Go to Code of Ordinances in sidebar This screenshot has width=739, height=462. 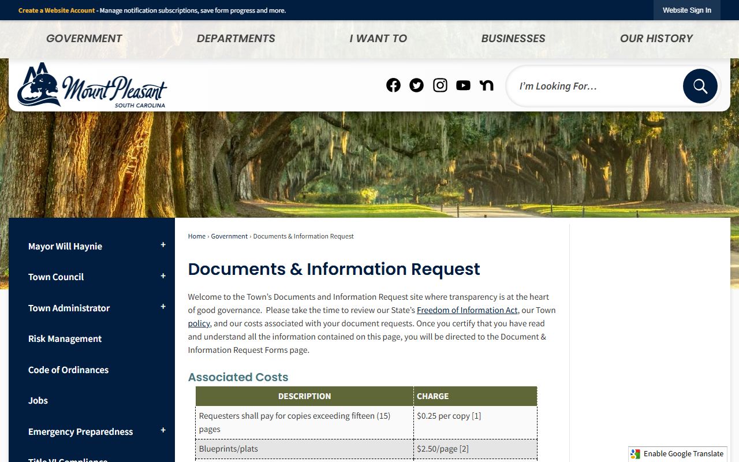(68, 370)
